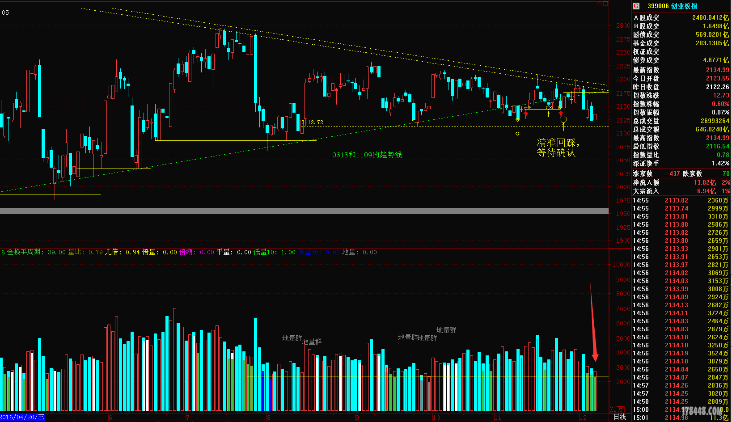The image size is (732, 422).
Task: Select tick row 14:58 2134.25 2809万
Action: point(681,401)
